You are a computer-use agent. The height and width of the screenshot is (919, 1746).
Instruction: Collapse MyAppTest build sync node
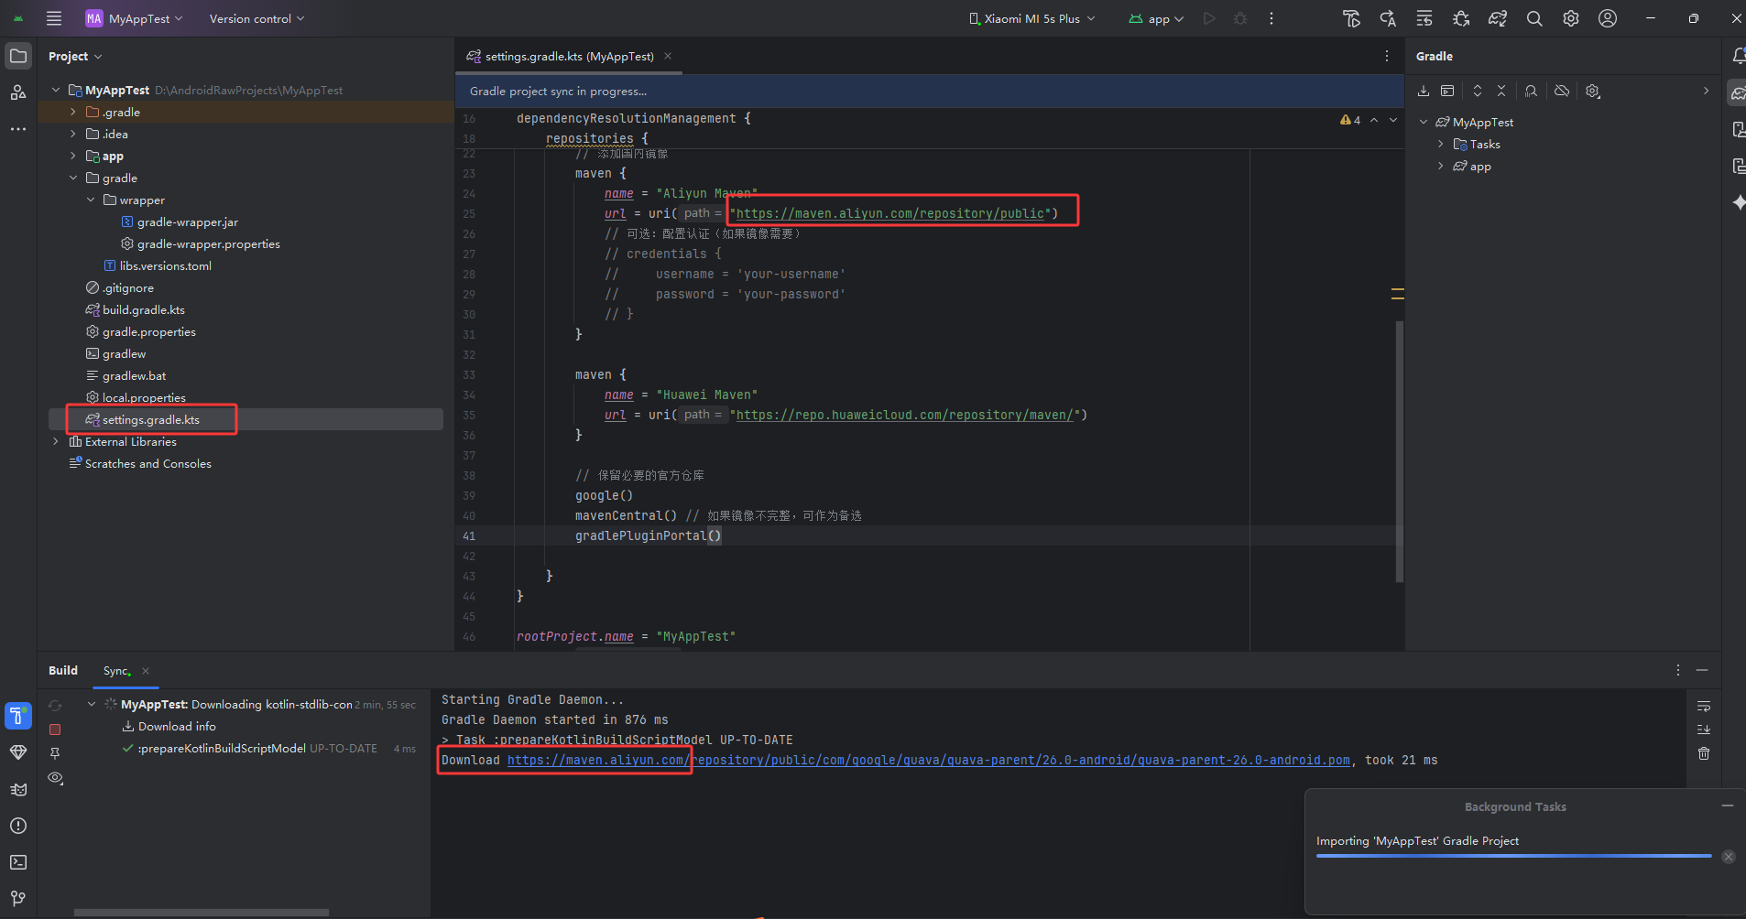click(92, 704)
